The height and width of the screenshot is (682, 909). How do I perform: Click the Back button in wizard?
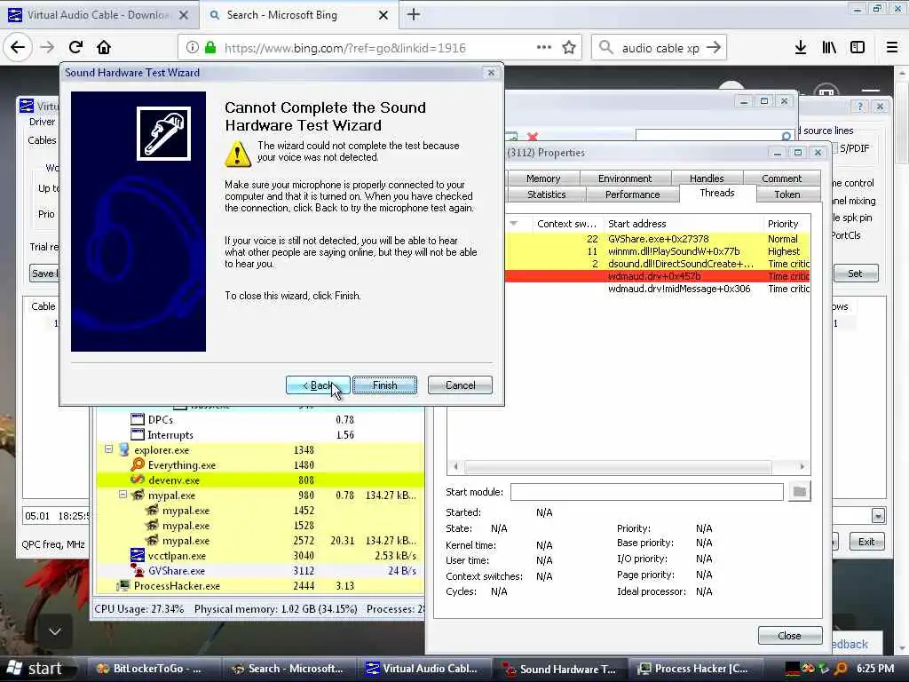(318, 385)
